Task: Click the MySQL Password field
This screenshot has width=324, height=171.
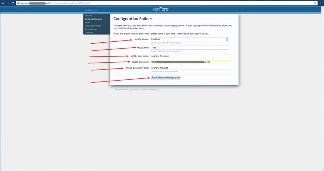Action: click(x=190, y=62)
